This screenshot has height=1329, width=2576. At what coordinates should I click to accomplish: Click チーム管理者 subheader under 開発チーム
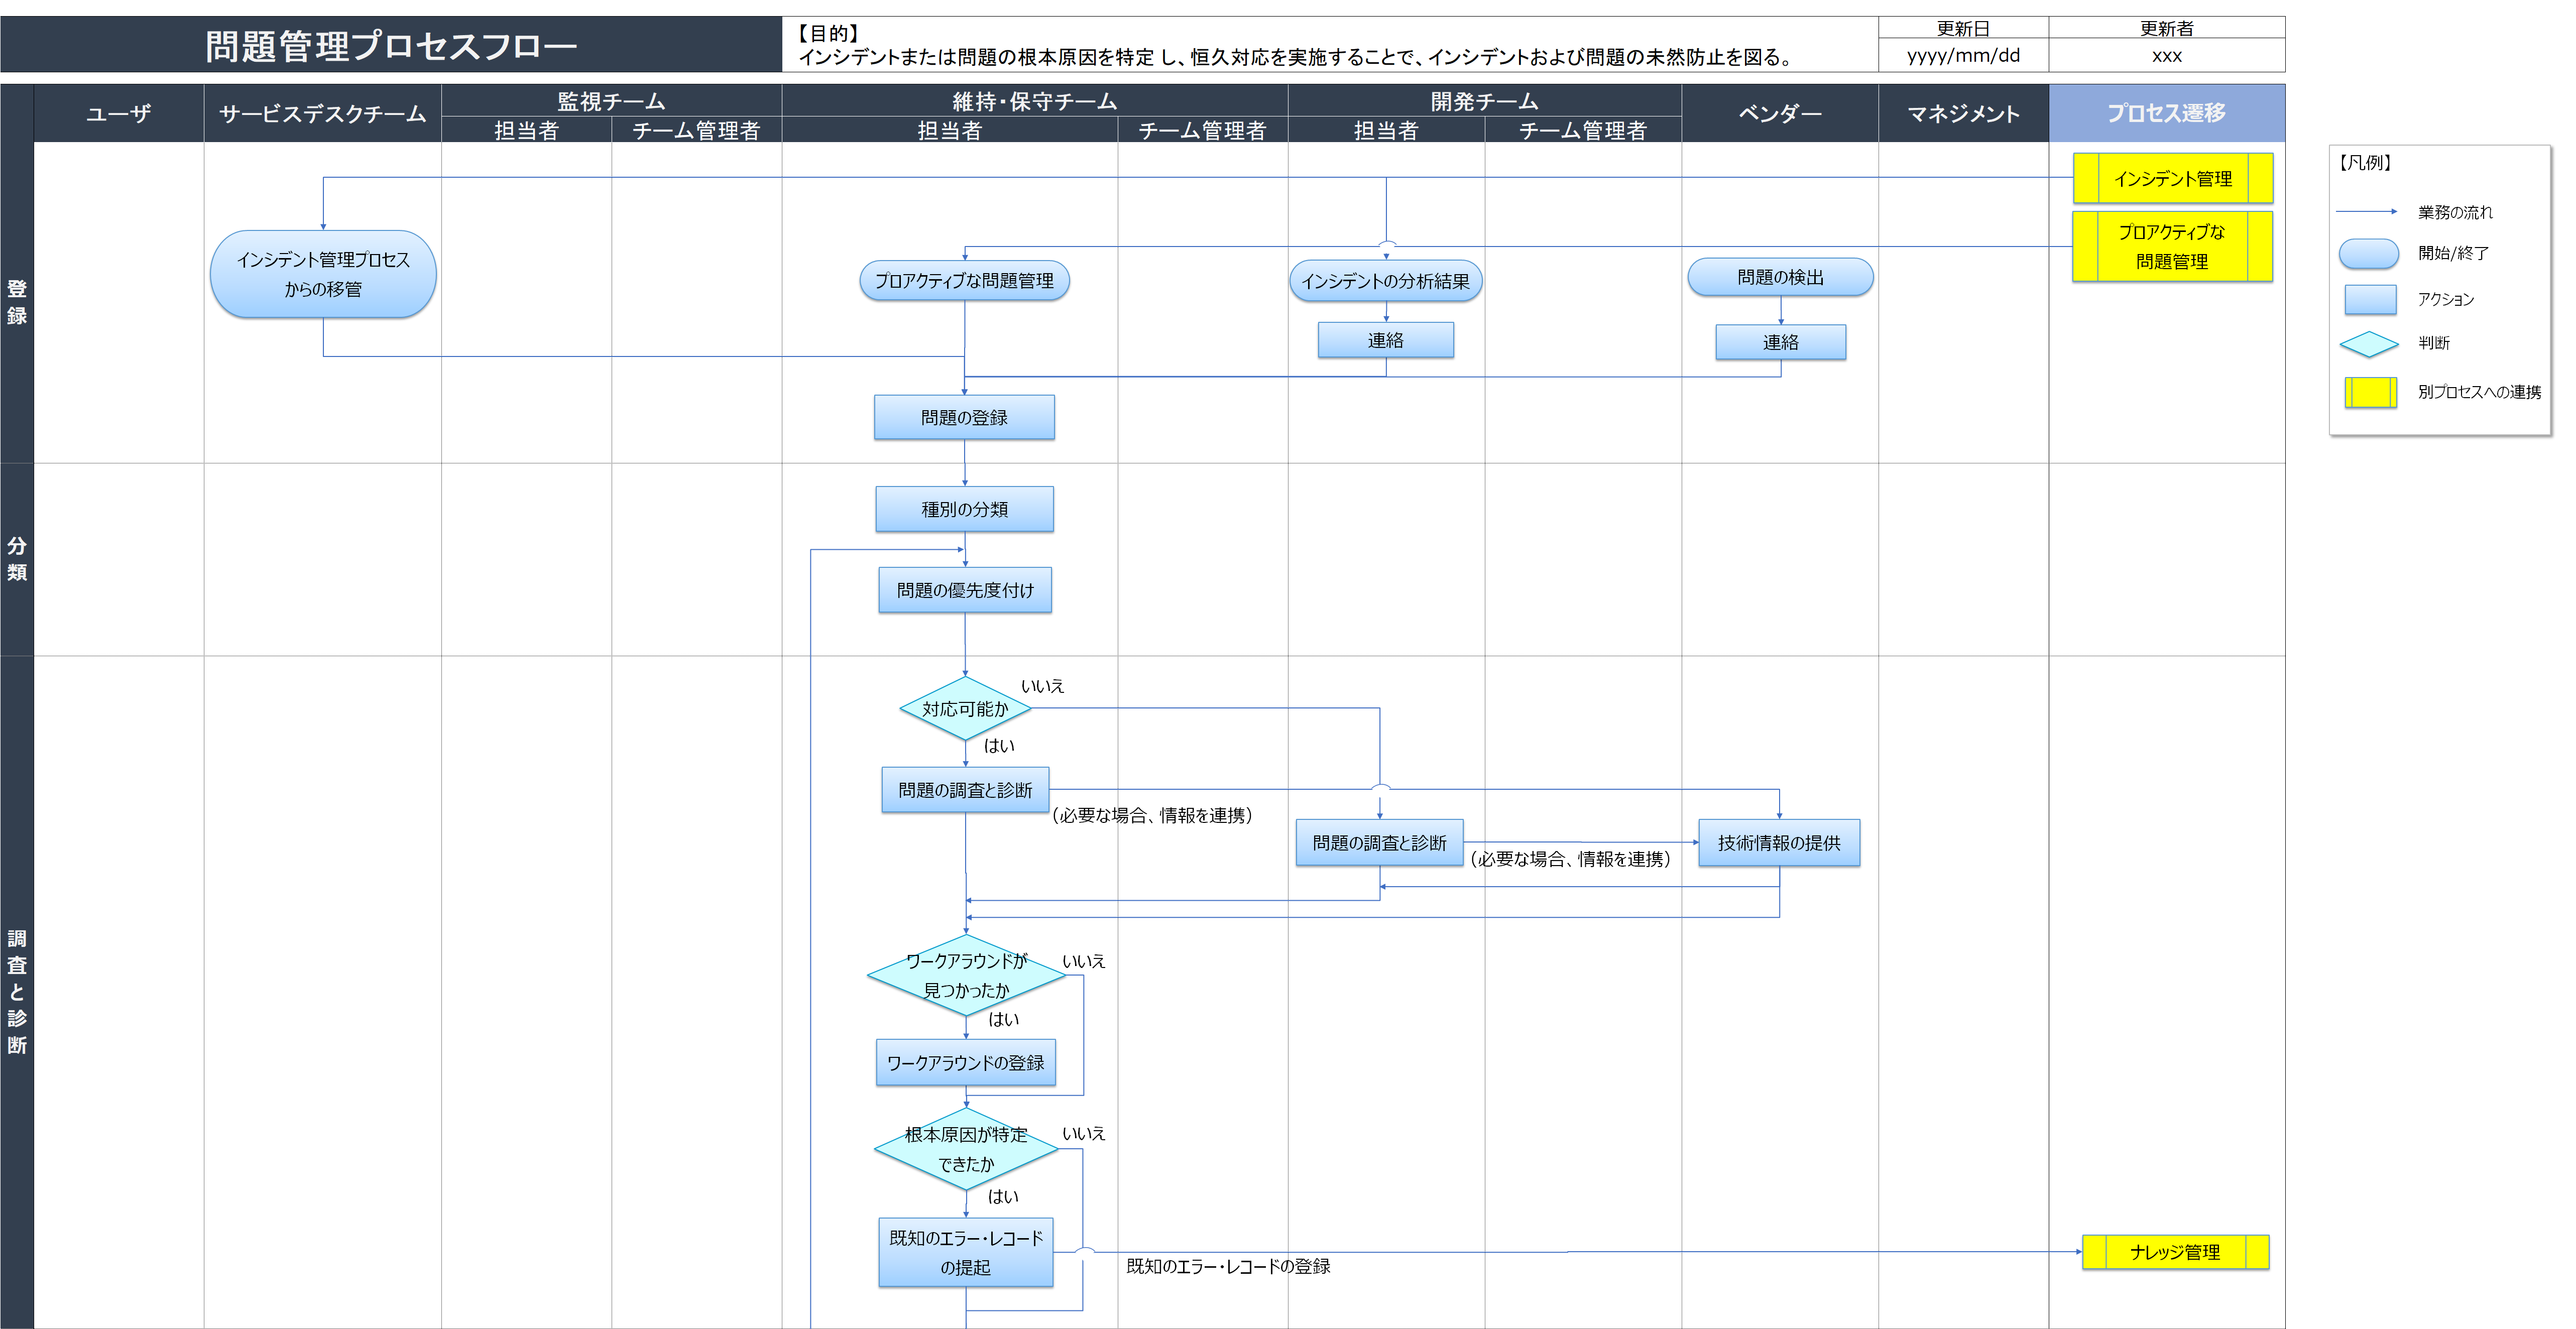[x=1583, y=130]
